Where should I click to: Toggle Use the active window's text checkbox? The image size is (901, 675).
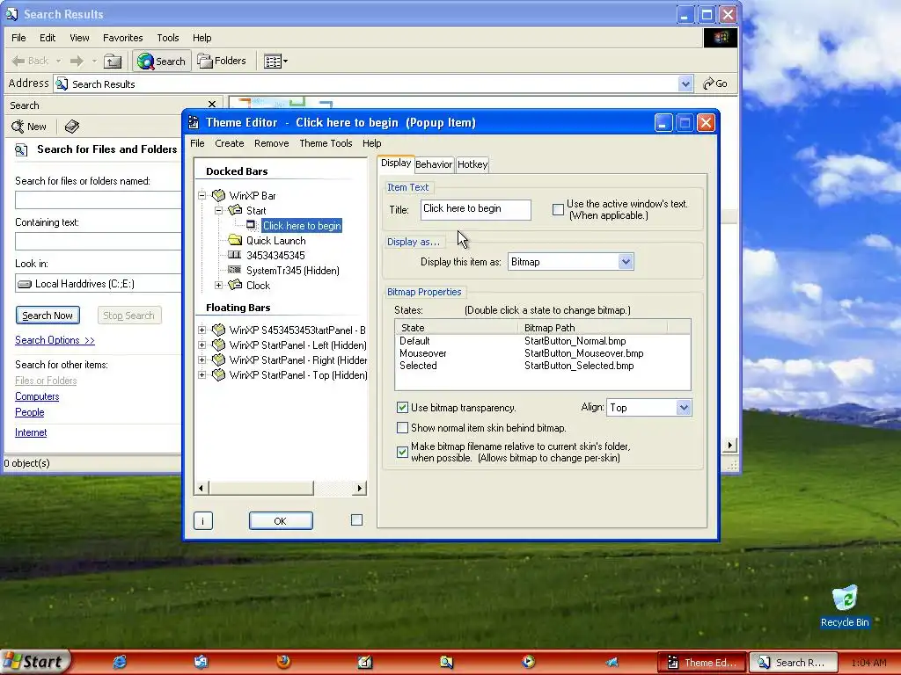(x=558, y=209)
